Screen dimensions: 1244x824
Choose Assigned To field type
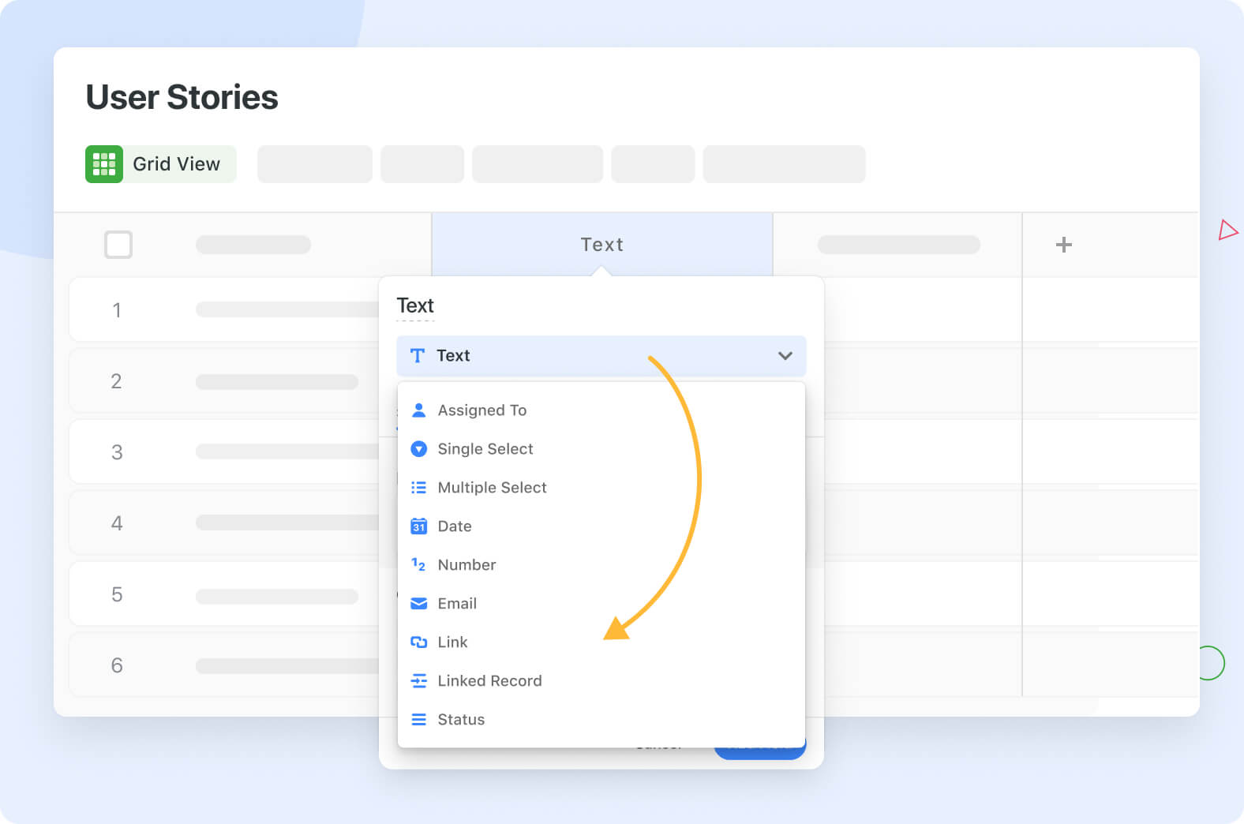(x=601, y=410)
